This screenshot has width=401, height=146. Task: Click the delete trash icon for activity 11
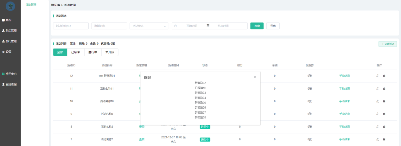point(384,89)
